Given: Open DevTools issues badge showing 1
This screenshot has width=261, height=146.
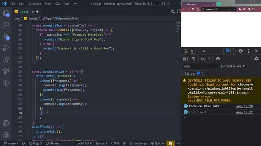Looking at the screenshot, I should (x=228, y=51).
